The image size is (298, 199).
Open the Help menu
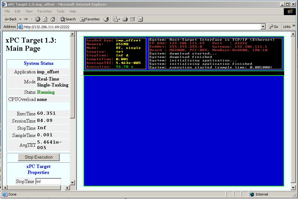pyautogui.click(x=72, y=11)
